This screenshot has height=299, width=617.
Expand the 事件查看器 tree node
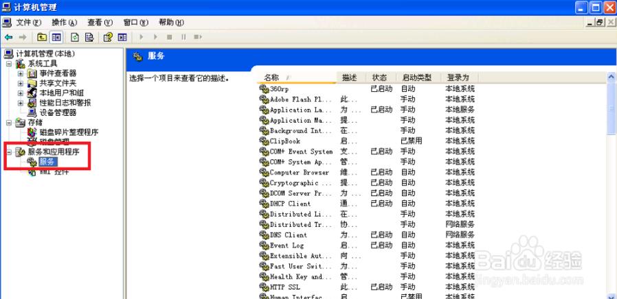21,73
